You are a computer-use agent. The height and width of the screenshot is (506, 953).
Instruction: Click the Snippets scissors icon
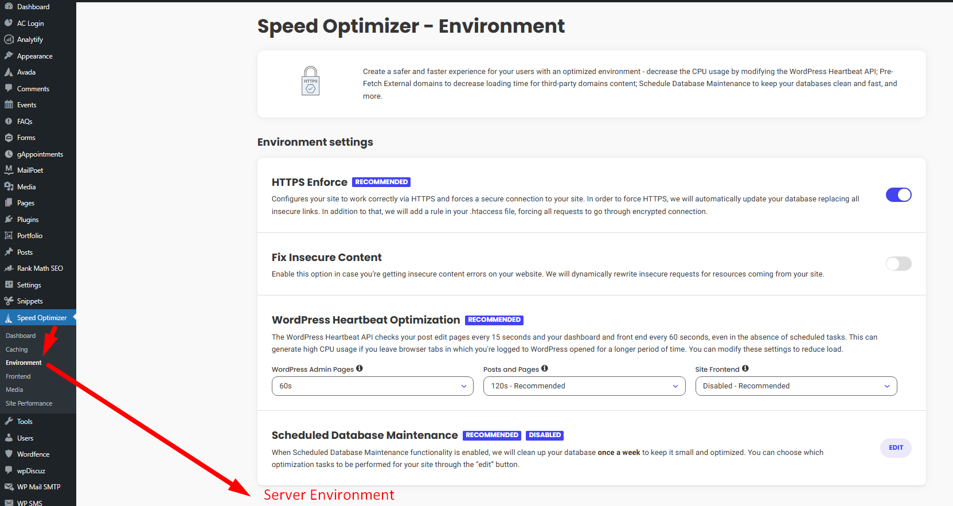coord(9,301)
